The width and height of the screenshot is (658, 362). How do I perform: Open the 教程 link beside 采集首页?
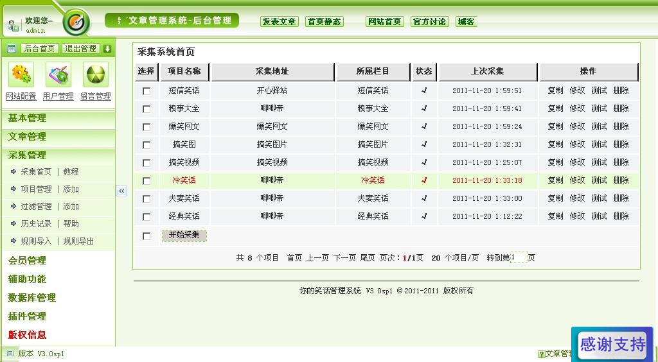tap(71, 172)
